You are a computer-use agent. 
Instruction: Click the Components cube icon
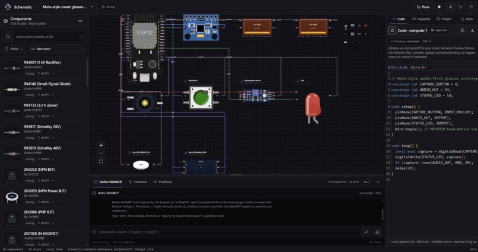tap(5, 21)
